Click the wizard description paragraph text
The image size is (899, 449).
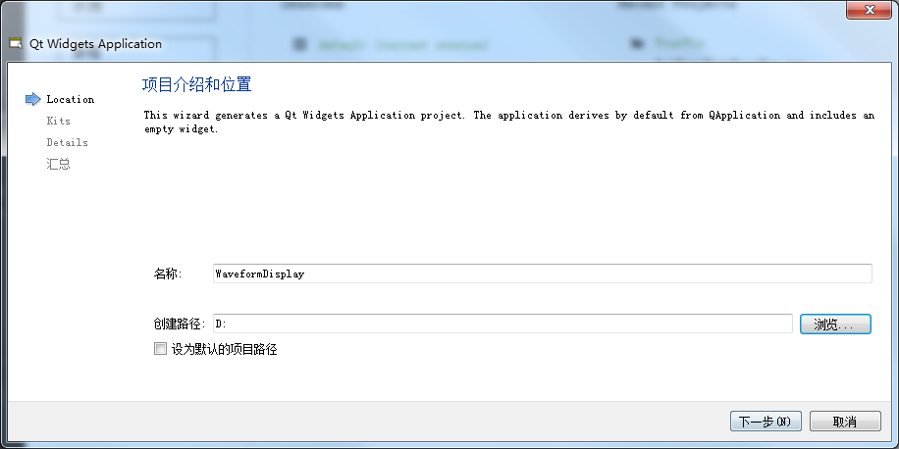[509, 122]
